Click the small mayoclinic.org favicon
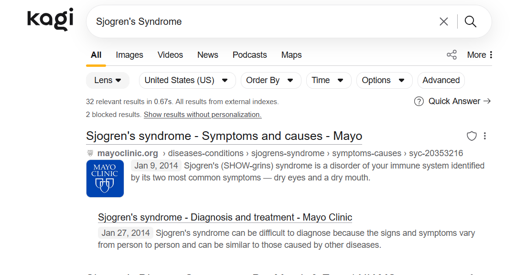This screenshot has width=526, height=275. tap(90, 153)
